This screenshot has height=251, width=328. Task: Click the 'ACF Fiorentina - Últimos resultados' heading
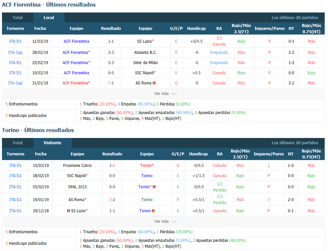click(x=49, y=5)
